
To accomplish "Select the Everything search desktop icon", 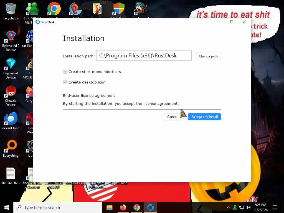I will click(x=11, y=149).
